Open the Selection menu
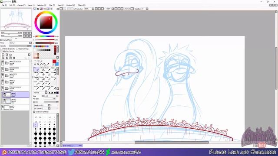278x156 pixels. click(42, 5)
